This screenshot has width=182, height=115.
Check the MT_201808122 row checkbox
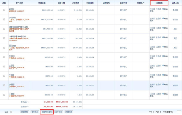pos(4,57)
